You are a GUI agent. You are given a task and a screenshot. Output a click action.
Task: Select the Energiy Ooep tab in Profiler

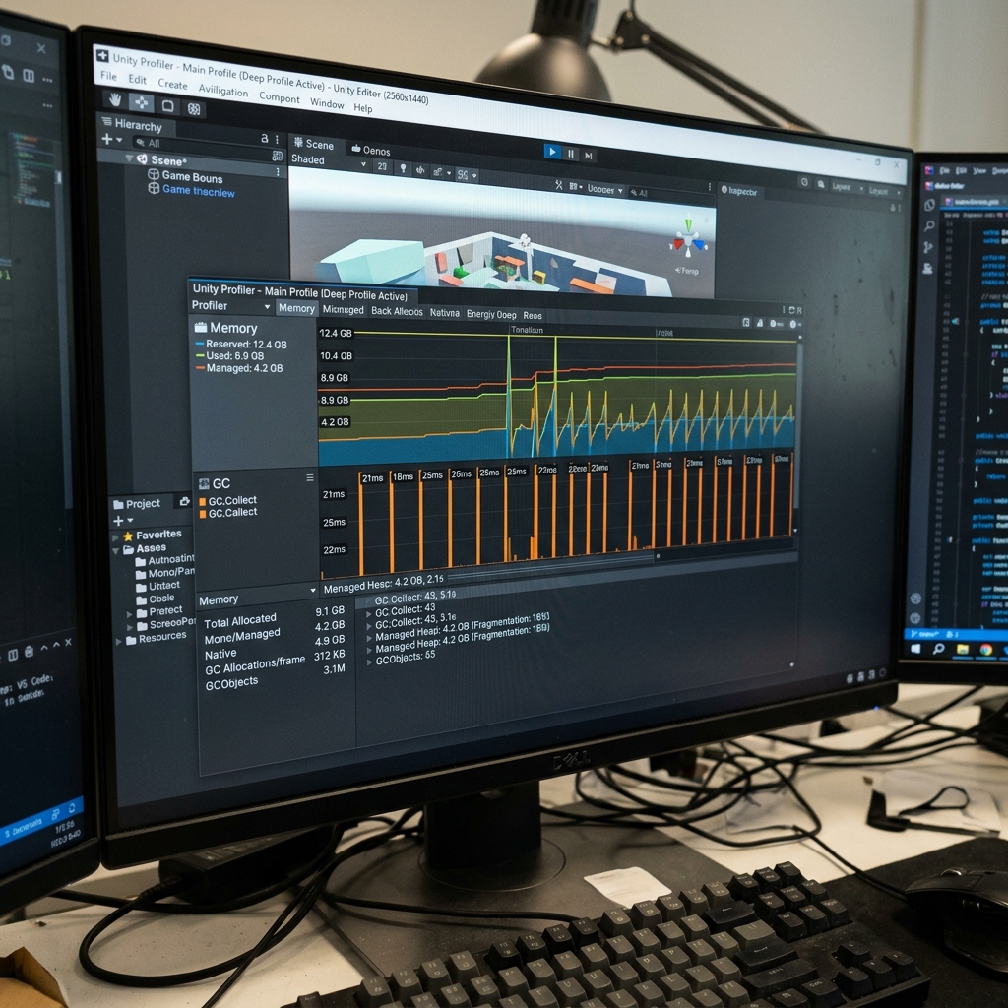click(491, 314)
